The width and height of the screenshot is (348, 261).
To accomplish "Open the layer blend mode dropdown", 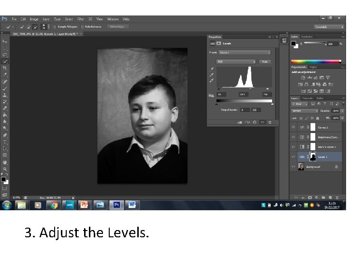I will (304, 111).
